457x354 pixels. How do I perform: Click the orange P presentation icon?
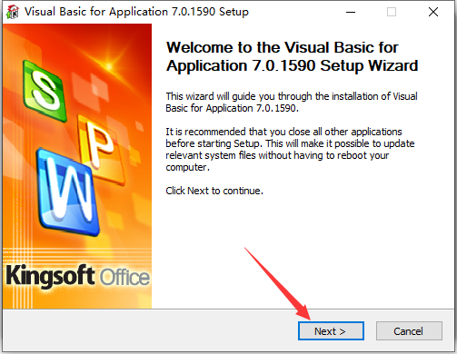pyautogui.click(x=102, y=148)
